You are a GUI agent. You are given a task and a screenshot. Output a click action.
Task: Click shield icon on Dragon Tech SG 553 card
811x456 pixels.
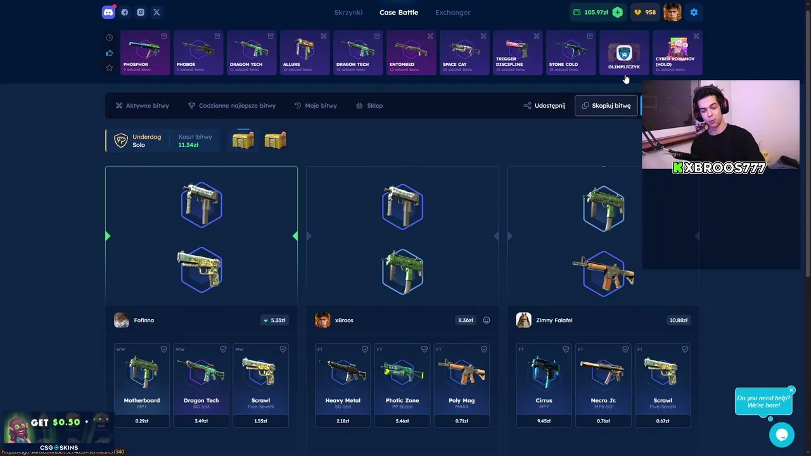223,349
